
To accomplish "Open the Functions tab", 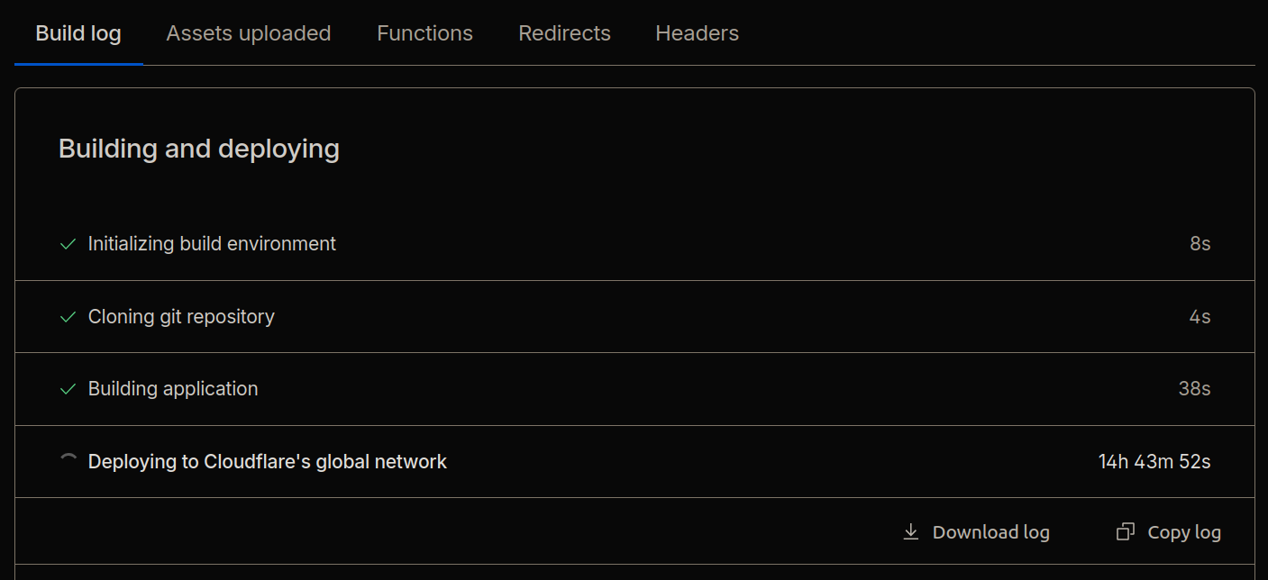I will click(424, 33).
